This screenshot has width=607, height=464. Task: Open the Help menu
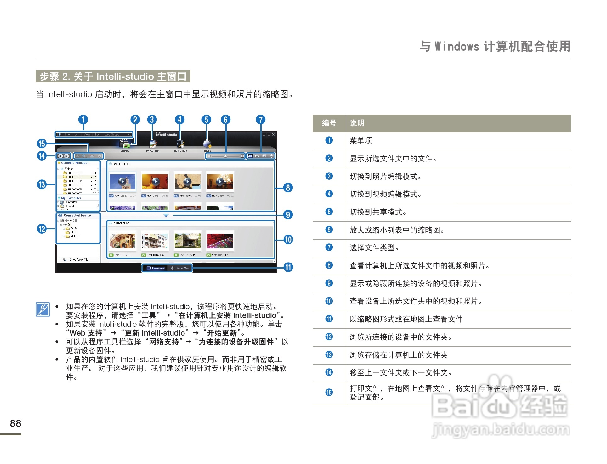128,134
